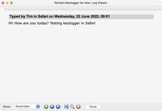Zoom window using green button
Viewport: 162px width, 111px height.
click(x=12, y=3)
